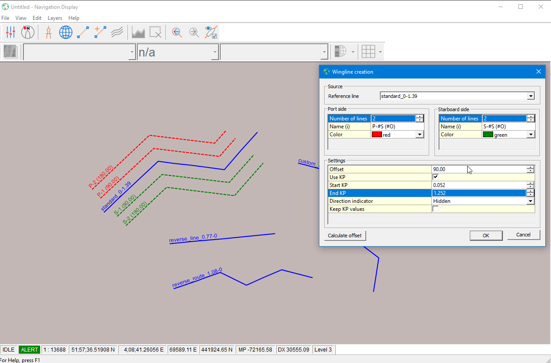Expand the Reference line dropdown
This screenshot has height=363, width=551.
[x=531, y=96]
